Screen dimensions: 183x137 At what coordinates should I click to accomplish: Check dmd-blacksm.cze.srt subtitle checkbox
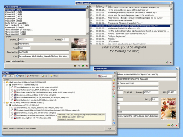coord(12,90)
